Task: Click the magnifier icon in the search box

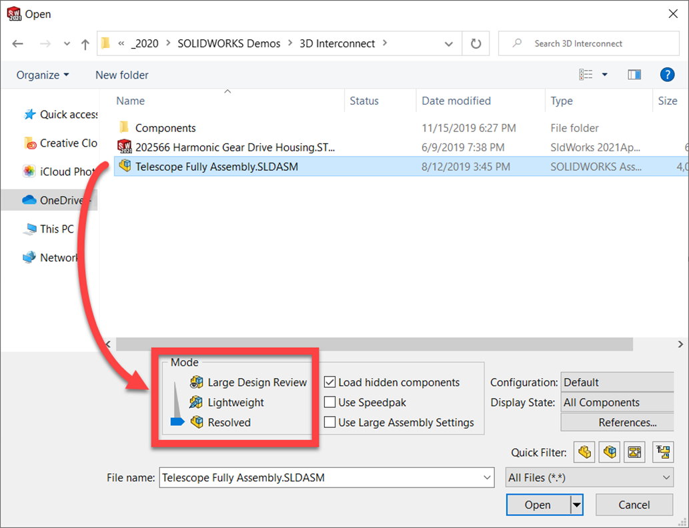Action: (517, 43)
